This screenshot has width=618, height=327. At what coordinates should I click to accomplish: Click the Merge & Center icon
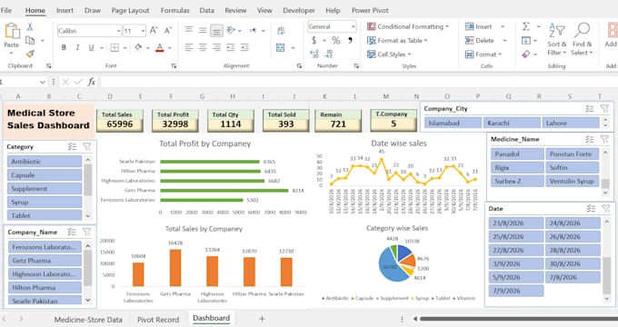coord(280,47)
